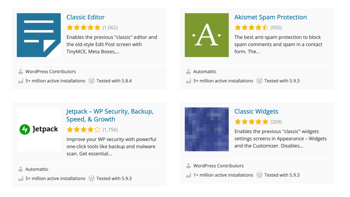Click the Classic Editor plugin icon
The height and width of the screenshot is (197, 350).
coord(39,35)
